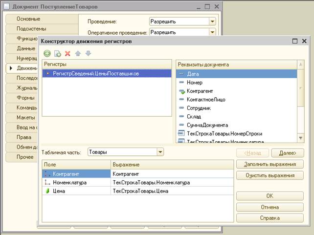
Task: Click the Далее> button
Action: (x=284, y=153)
